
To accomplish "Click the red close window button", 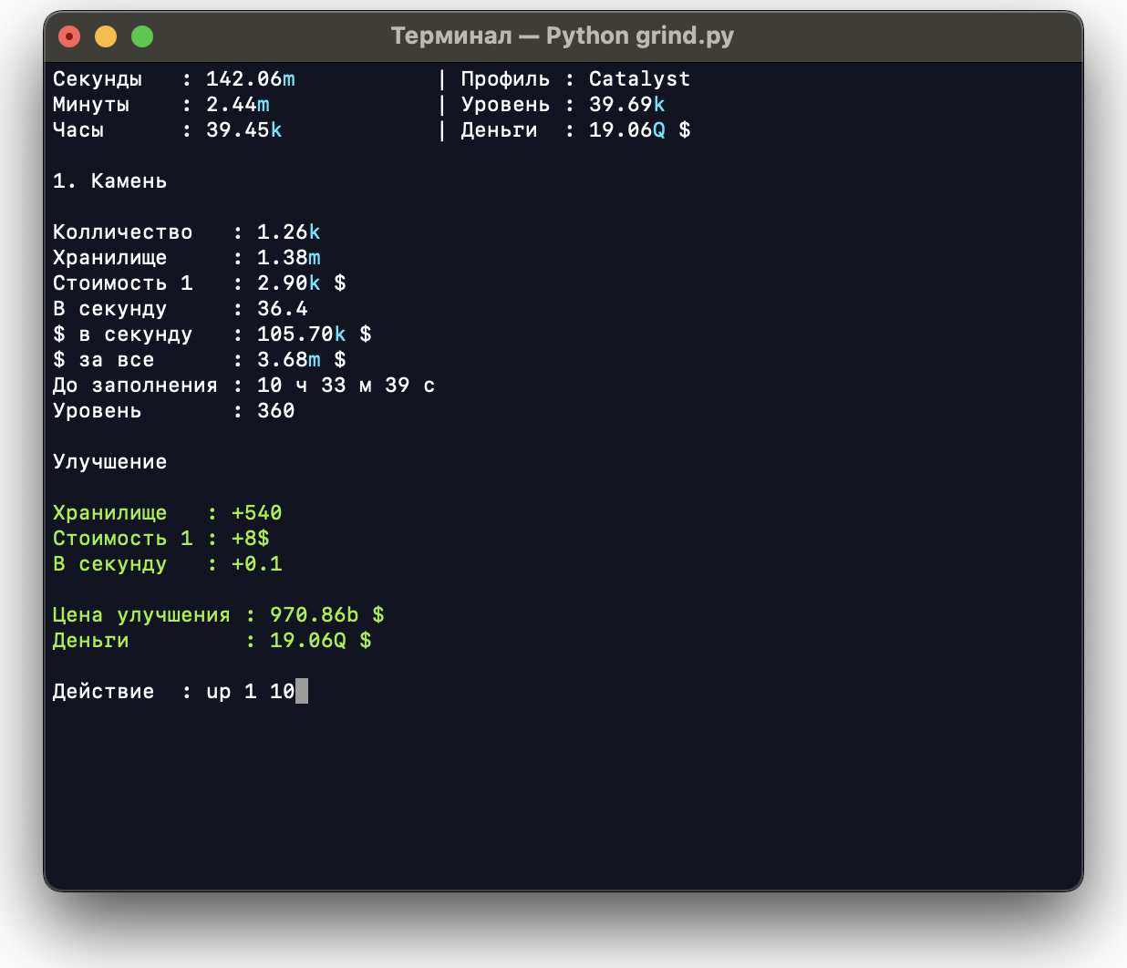I will 69,36.
